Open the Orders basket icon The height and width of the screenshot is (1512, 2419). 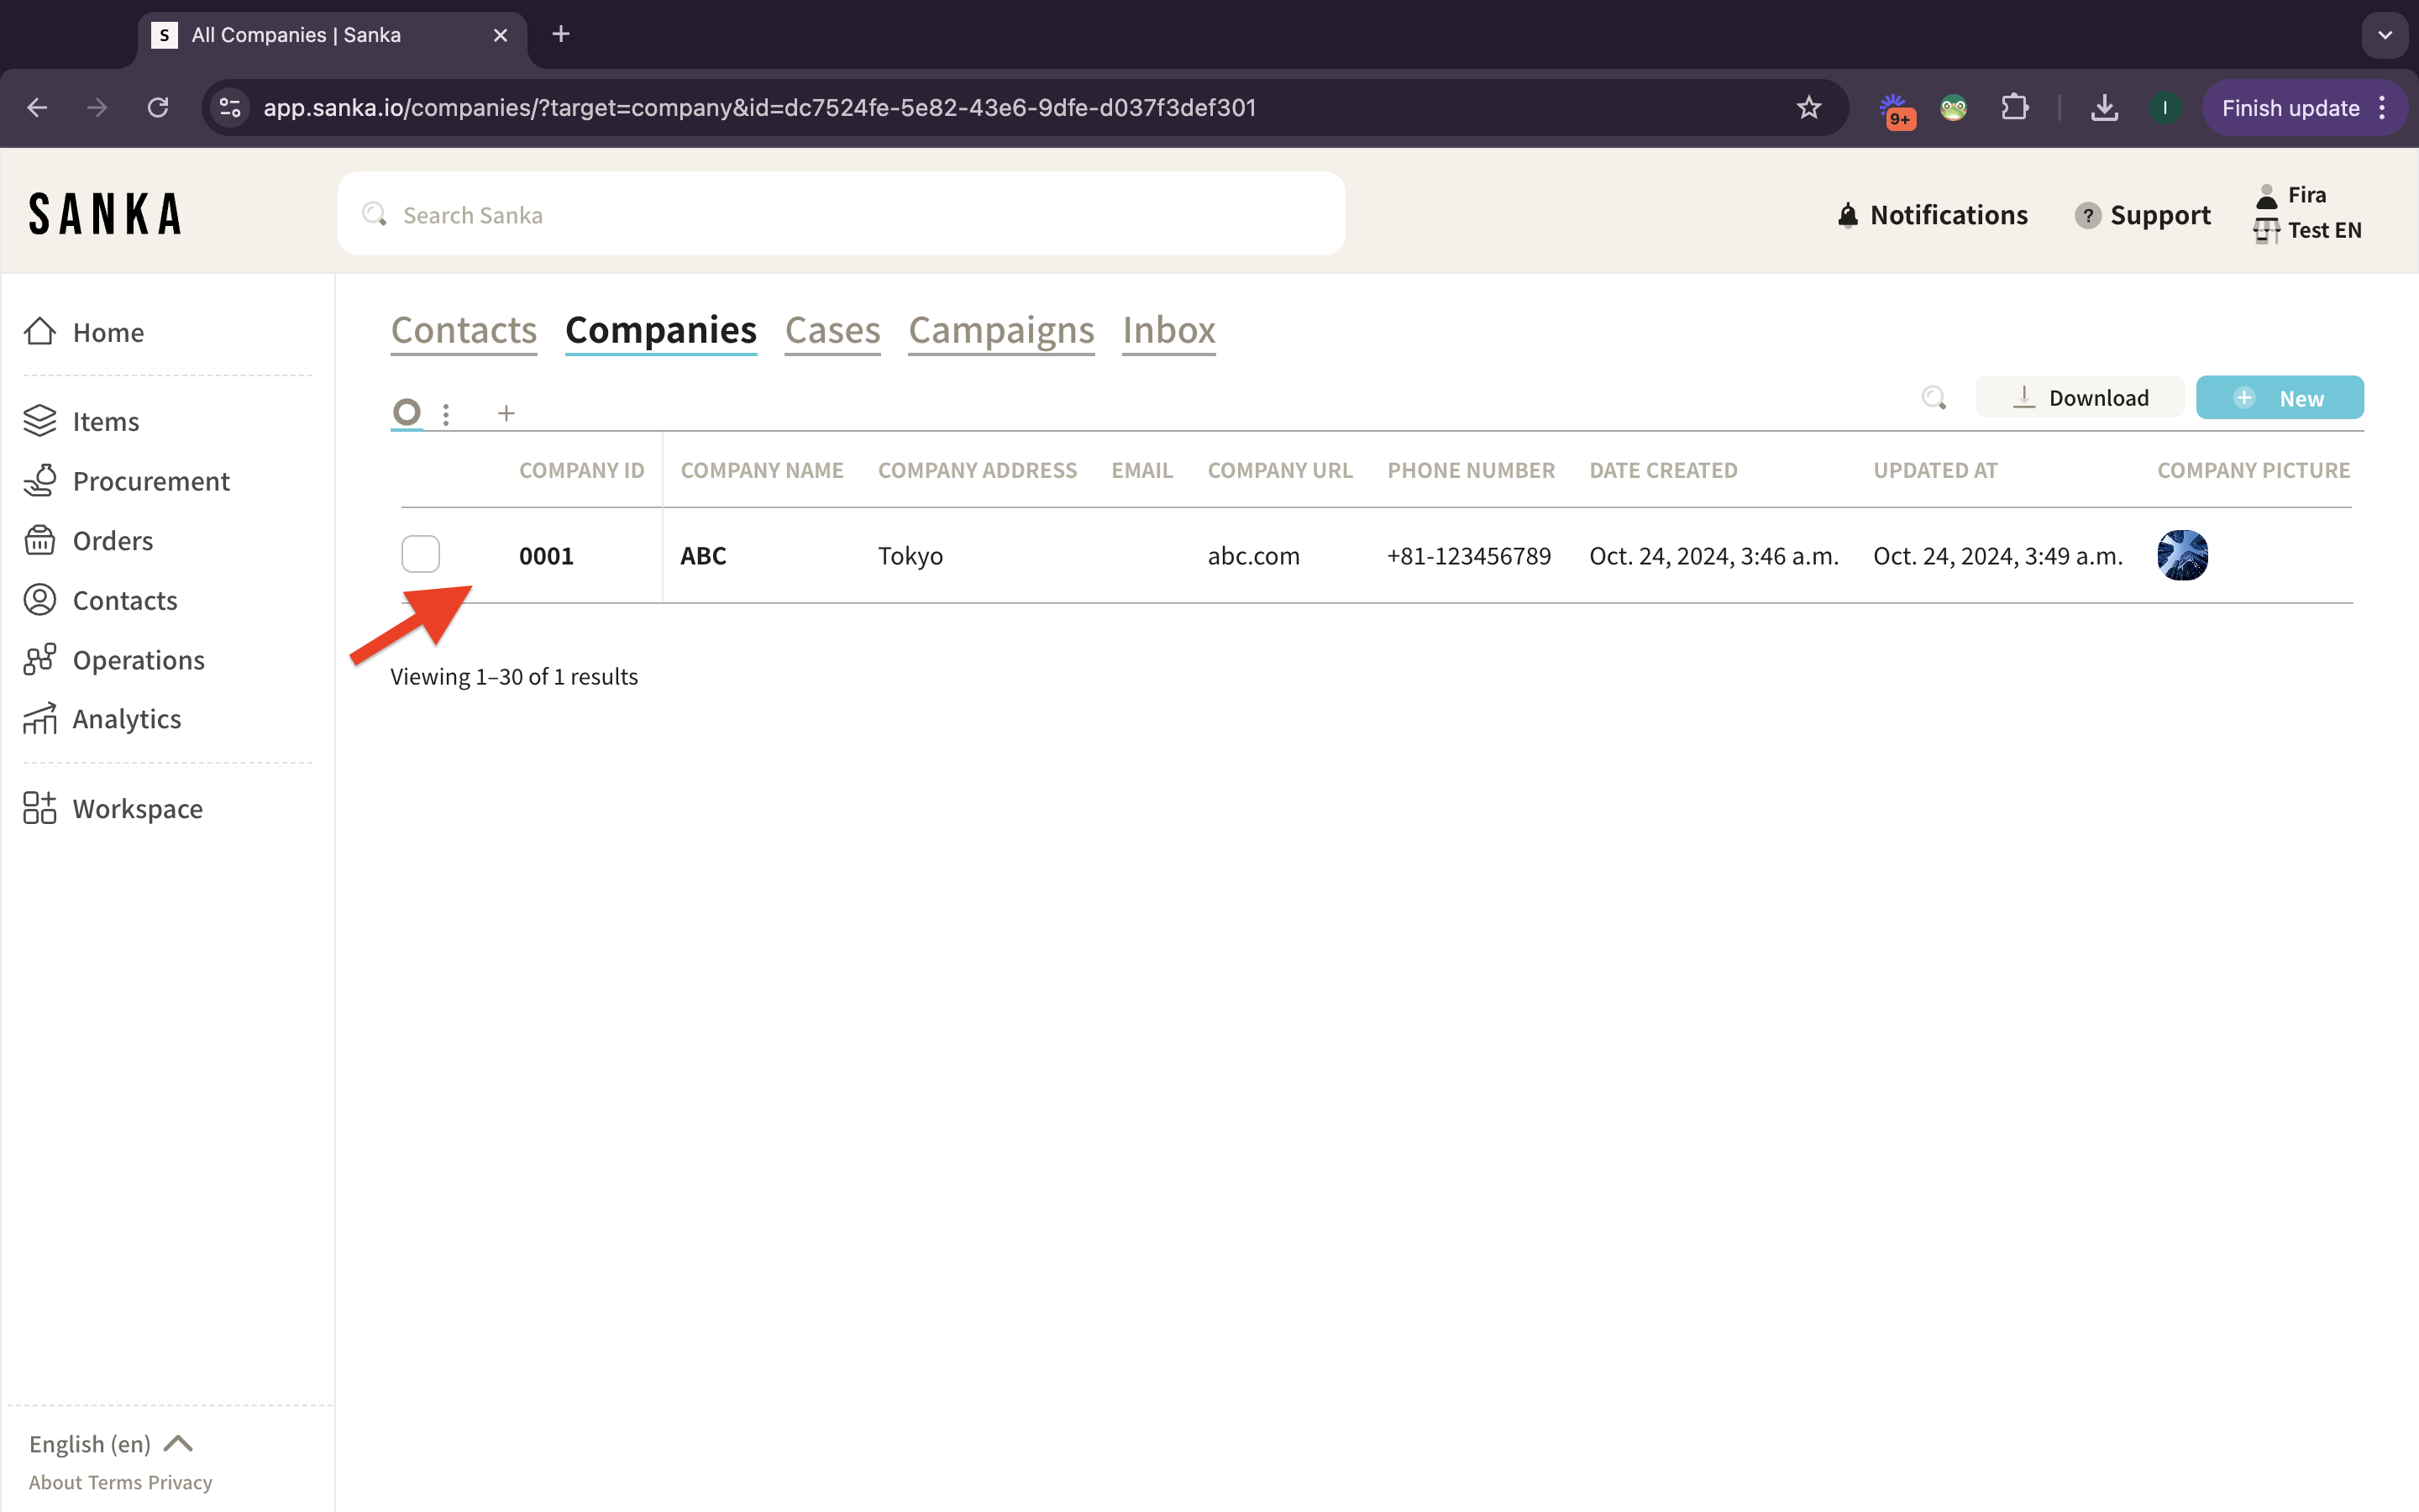point(40,540)
